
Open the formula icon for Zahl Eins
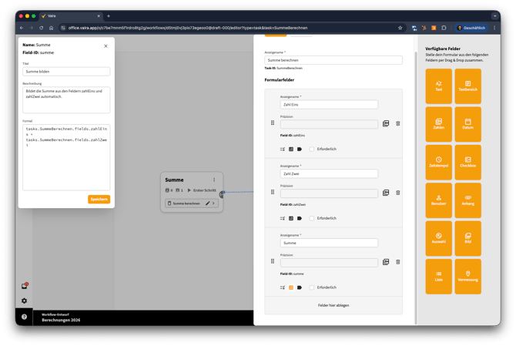291,149
